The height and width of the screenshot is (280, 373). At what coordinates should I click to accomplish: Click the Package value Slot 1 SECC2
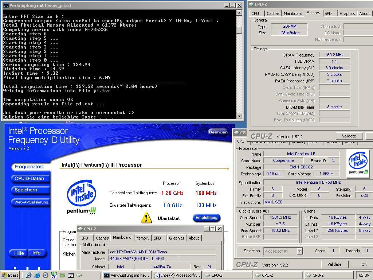tap(301, 167)
